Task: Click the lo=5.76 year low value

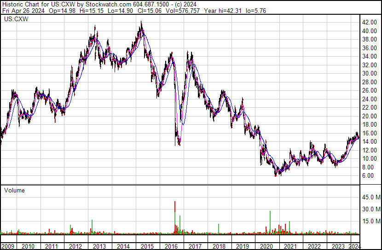Action: tap(256, 11)
